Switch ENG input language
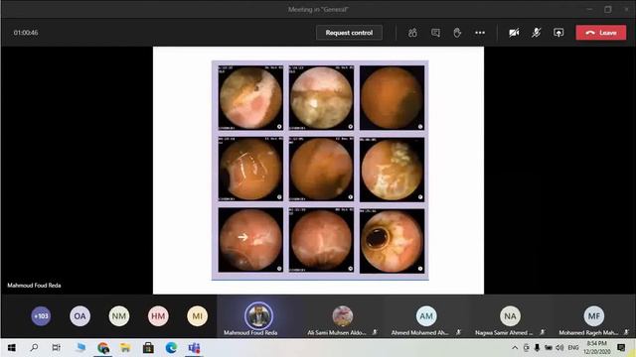Image resolution: width=636 pixels, height=357 pixels. click(x=573, y=348)
